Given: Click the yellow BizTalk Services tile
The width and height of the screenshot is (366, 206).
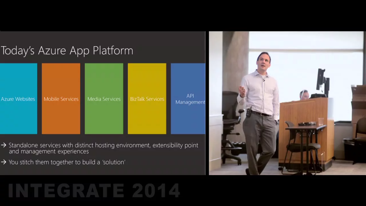Looking at the screenshot, I should (147, 99).
